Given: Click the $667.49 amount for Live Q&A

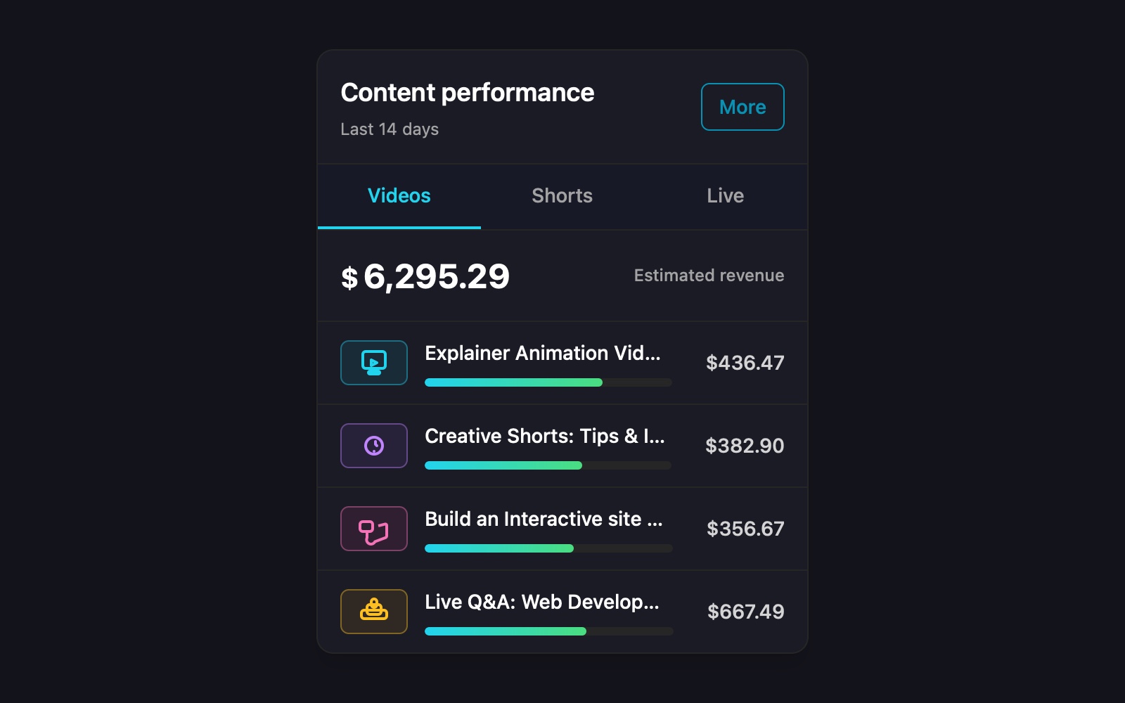Looking at the screenshot, I should (x=745, y=612).
